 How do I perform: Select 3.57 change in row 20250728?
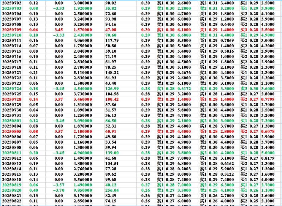59,99
